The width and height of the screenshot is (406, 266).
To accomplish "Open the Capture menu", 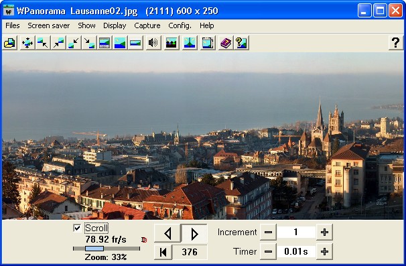I will pyautogui.click(x=147, y=25).
